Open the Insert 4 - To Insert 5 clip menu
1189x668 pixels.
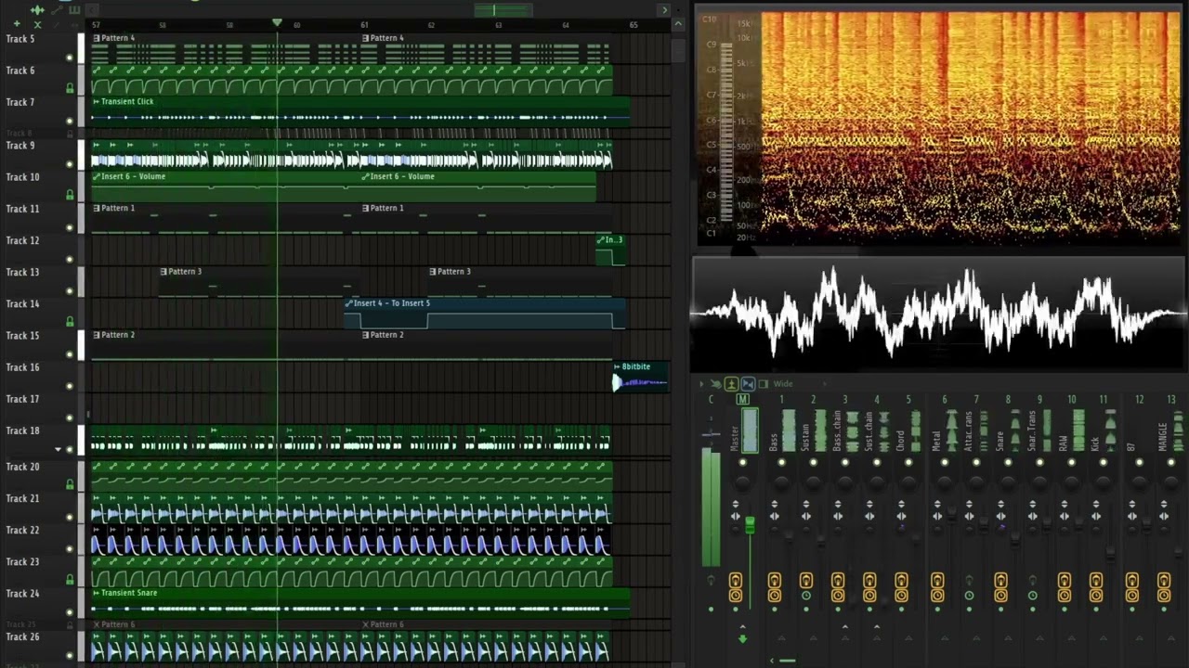tap(349, 303)
